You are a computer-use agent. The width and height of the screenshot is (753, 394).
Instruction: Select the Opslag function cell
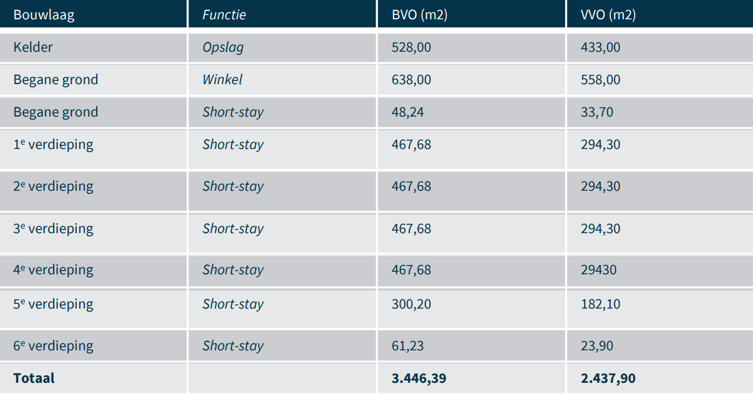(x=223, y=47)
